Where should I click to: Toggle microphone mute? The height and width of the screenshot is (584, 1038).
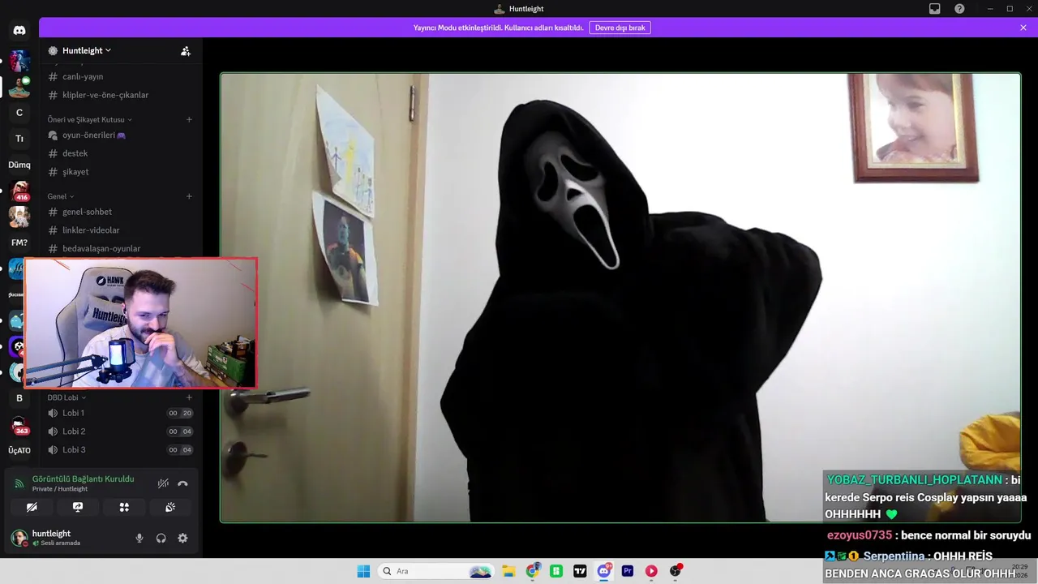139,538
